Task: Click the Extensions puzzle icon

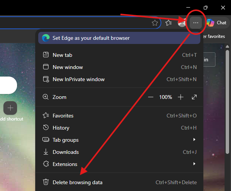Action: [x=46, y=164]
